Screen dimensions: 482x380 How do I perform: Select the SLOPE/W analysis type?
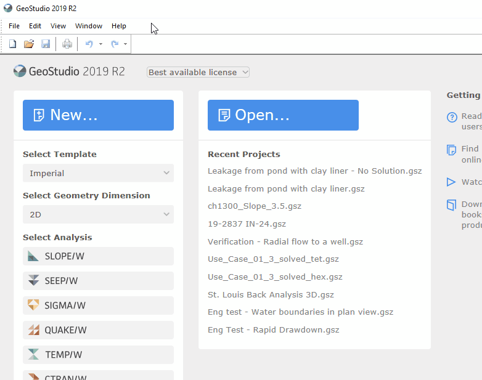[98, 256]
